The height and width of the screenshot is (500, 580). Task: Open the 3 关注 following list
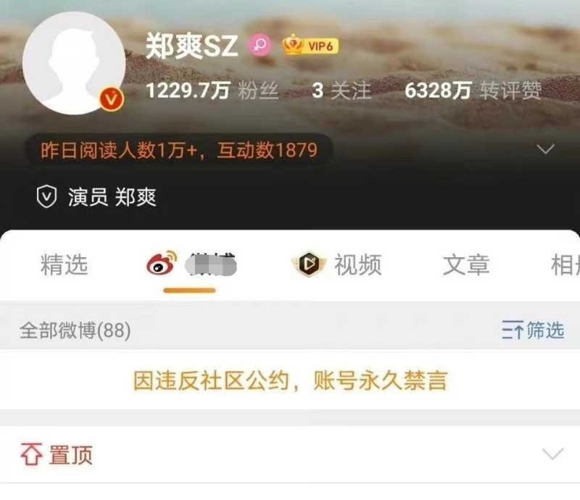(341, 91)
